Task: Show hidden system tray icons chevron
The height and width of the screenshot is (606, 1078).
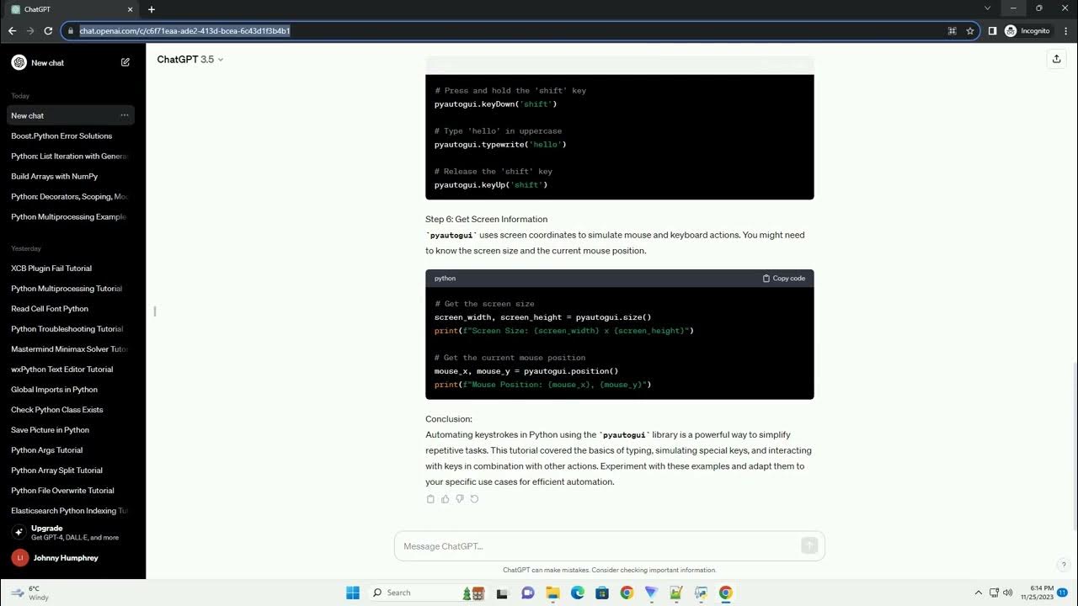Action: click(978, 593)
